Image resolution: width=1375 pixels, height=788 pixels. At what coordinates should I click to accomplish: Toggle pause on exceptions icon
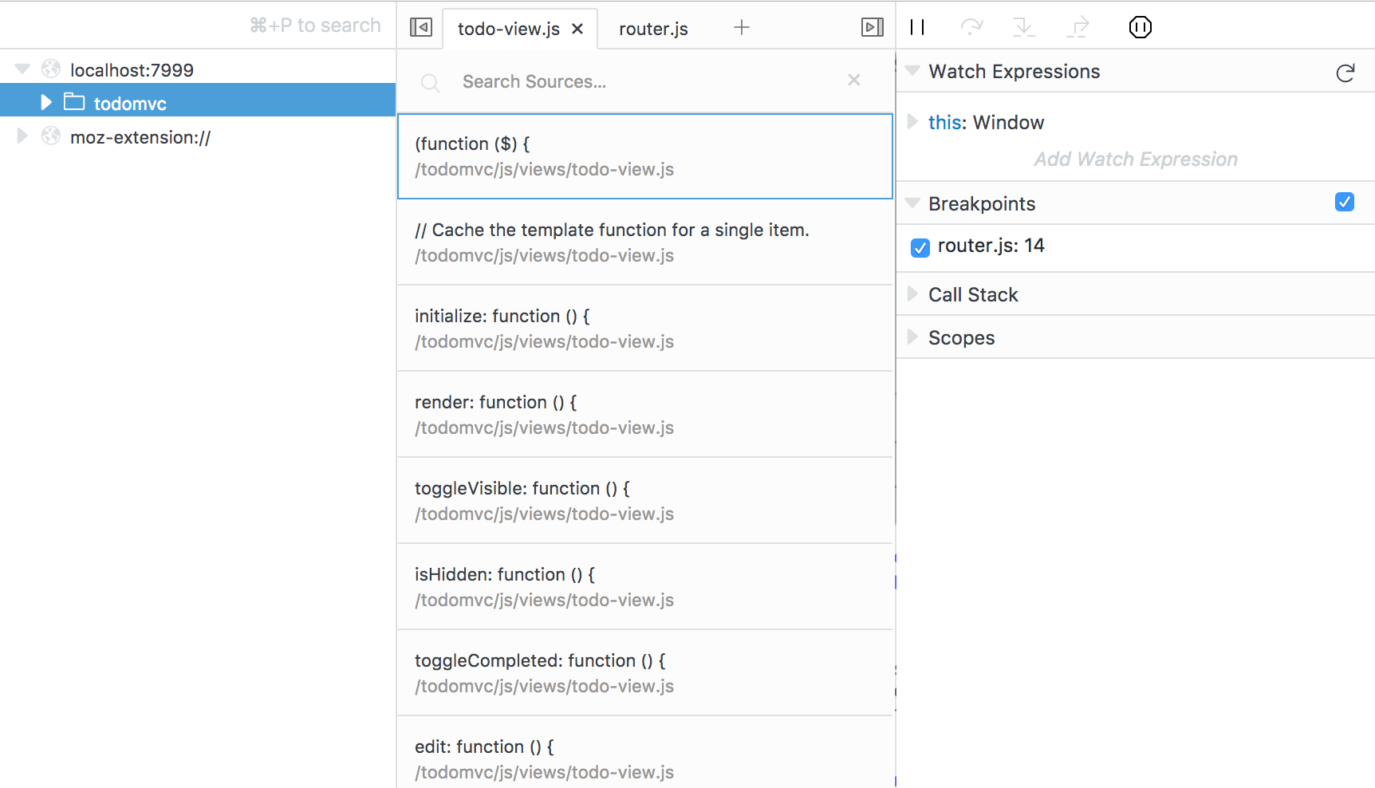[1140, 27]
